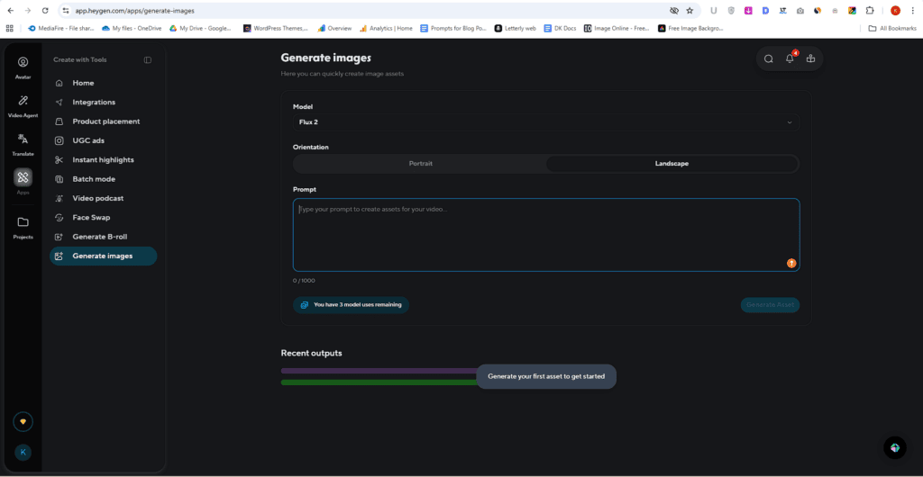Viewport: 923px width, 477px height.
Task: Reload the current page
Action: pos(45,11)
